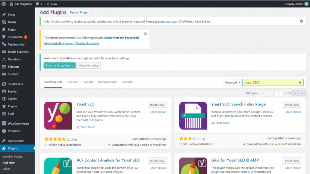Open More Details for Glue for Yoast SEO
Screen dimensions: 310x174
coord(293,168)
